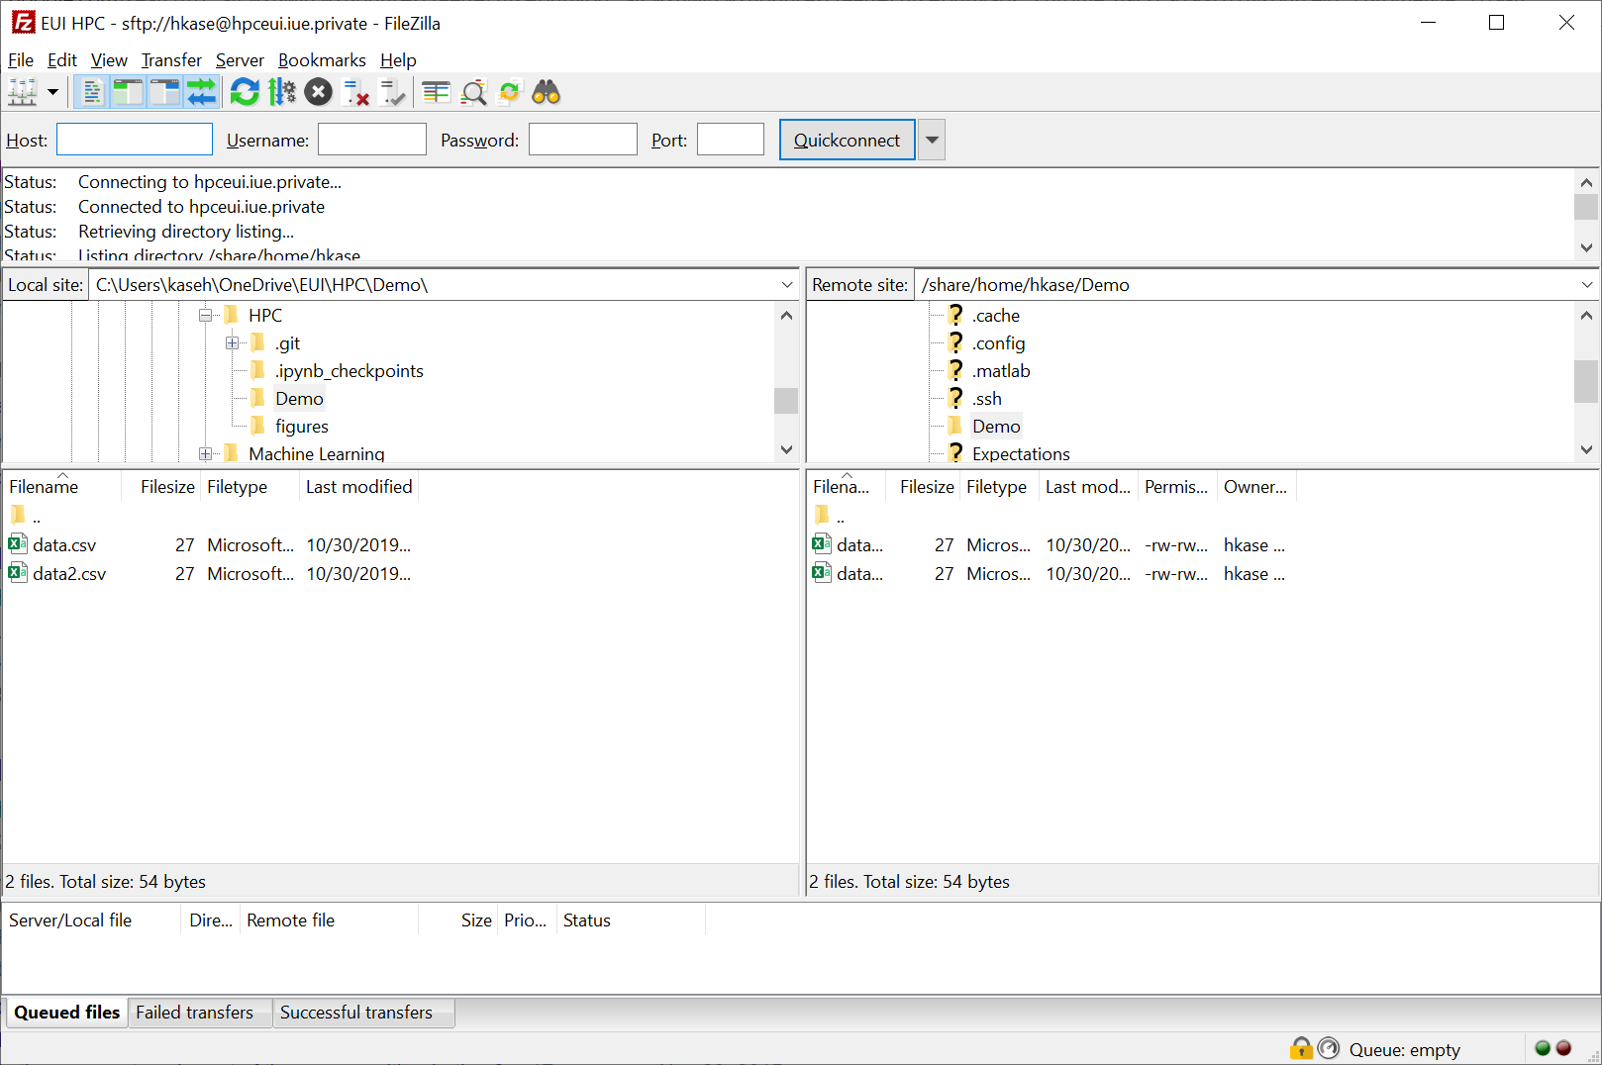Viewport: 1602px width, 1065px height.
Task: Sort local files by Filename column
Action: click(x=61, y=486)
